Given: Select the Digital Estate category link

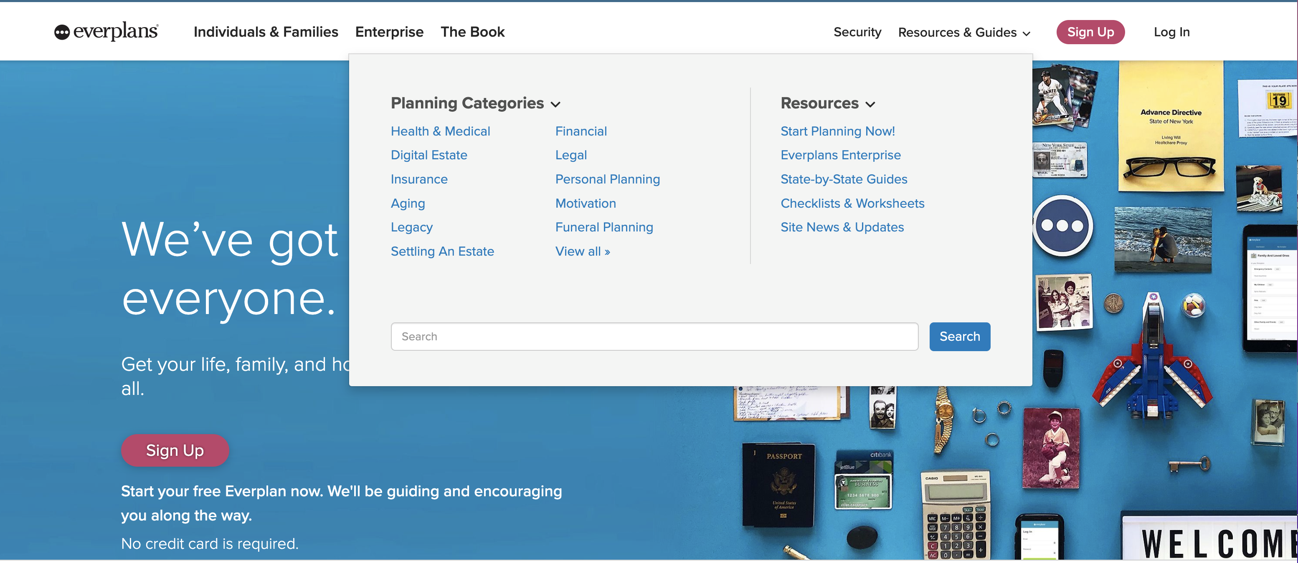Looking at the screenshot, I should pyautogui.click(x=429, y=155).
